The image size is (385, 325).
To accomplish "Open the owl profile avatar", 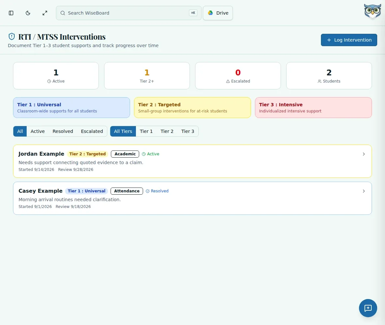I will 372,11.
